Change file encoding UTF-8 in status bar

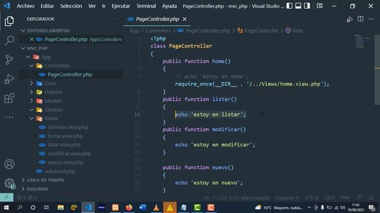click(311, 198)
